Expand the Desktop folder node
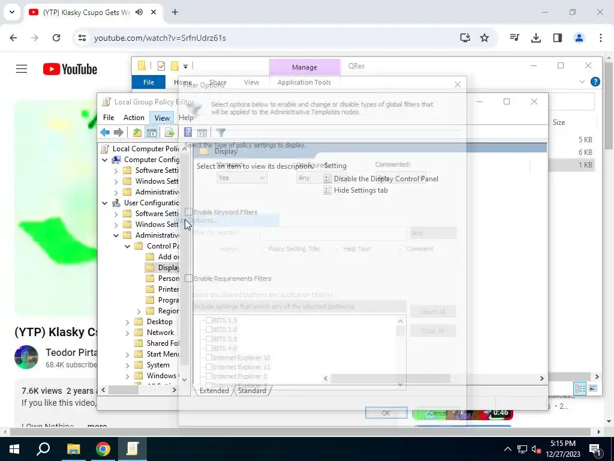The height and width of the screenshot is (461, 614). coord(127,322)
